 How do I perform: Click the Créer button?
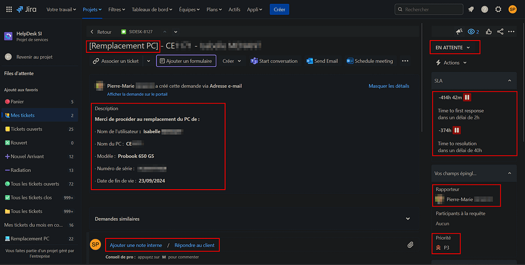pos(279,9)
